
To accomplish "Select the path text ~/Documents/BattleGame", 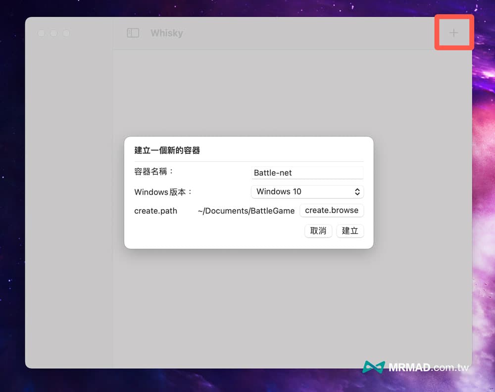I will [246, 210].
